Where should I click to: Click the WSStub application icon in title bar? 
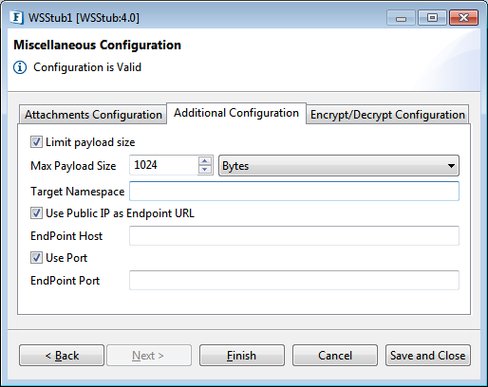pos(16,17)
